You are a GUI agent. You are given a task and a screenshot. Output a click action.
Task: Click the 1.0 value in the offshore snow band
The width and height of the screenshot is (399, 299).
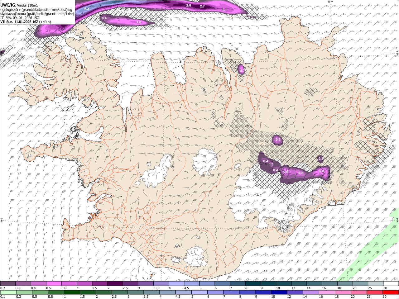pyautogui.click(x=139, y=22)
